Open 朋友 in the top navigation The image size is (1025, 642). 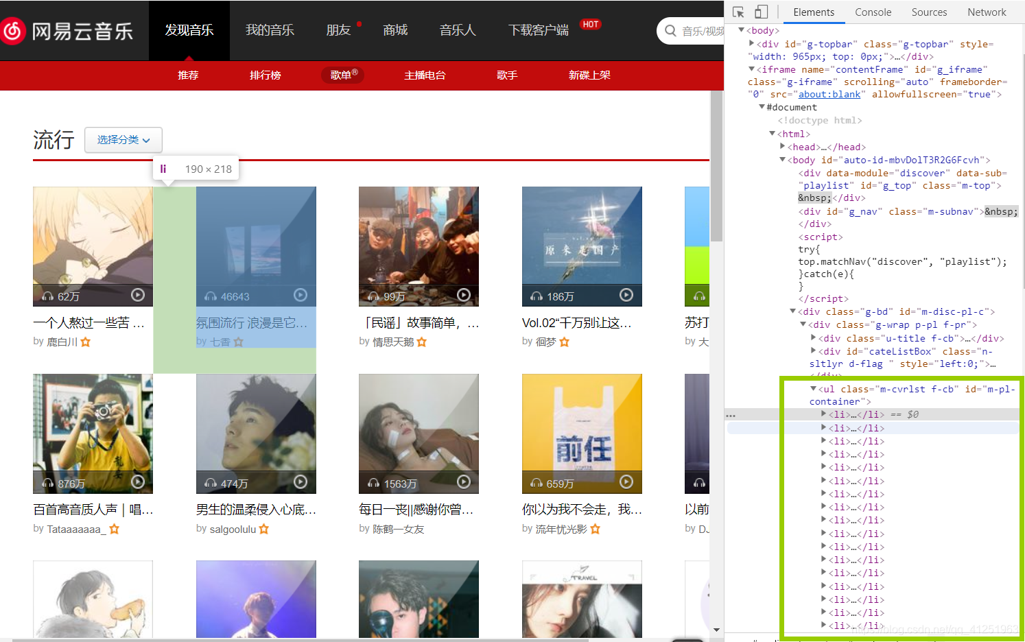point(338,30)
